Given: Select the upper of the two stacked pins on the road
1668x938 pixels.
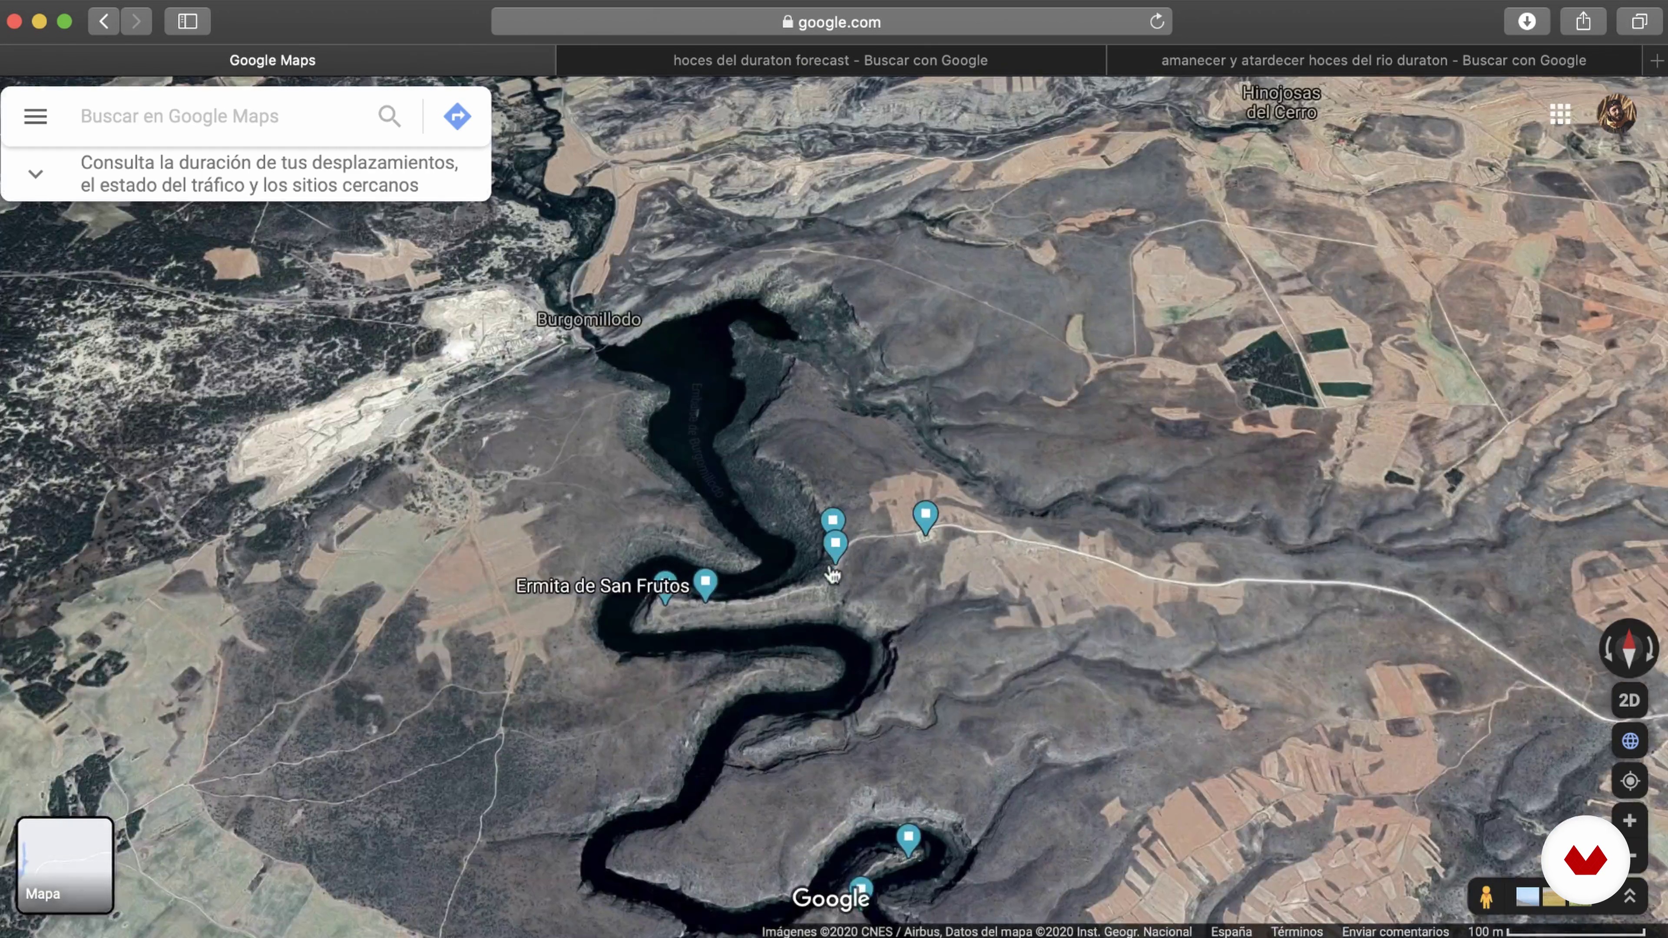Looking at the screenshot, I should pyautogui.click(x=833, y=519).
